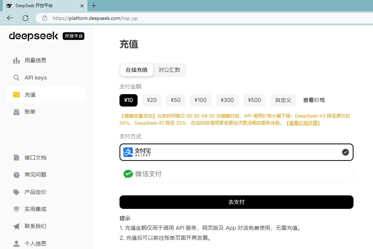Click the 接口文档 document icon
This screenshot has width=373, height=249.
click(16, 157)
